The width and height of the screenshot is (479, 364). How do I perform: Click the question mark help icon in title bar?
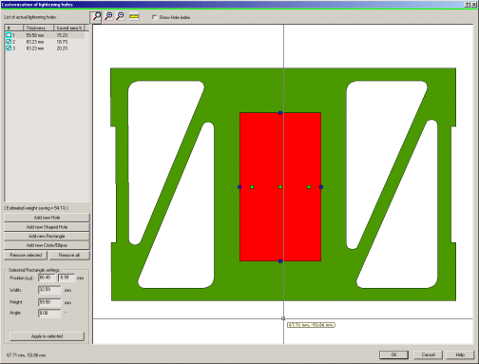(x=468, y=5)
